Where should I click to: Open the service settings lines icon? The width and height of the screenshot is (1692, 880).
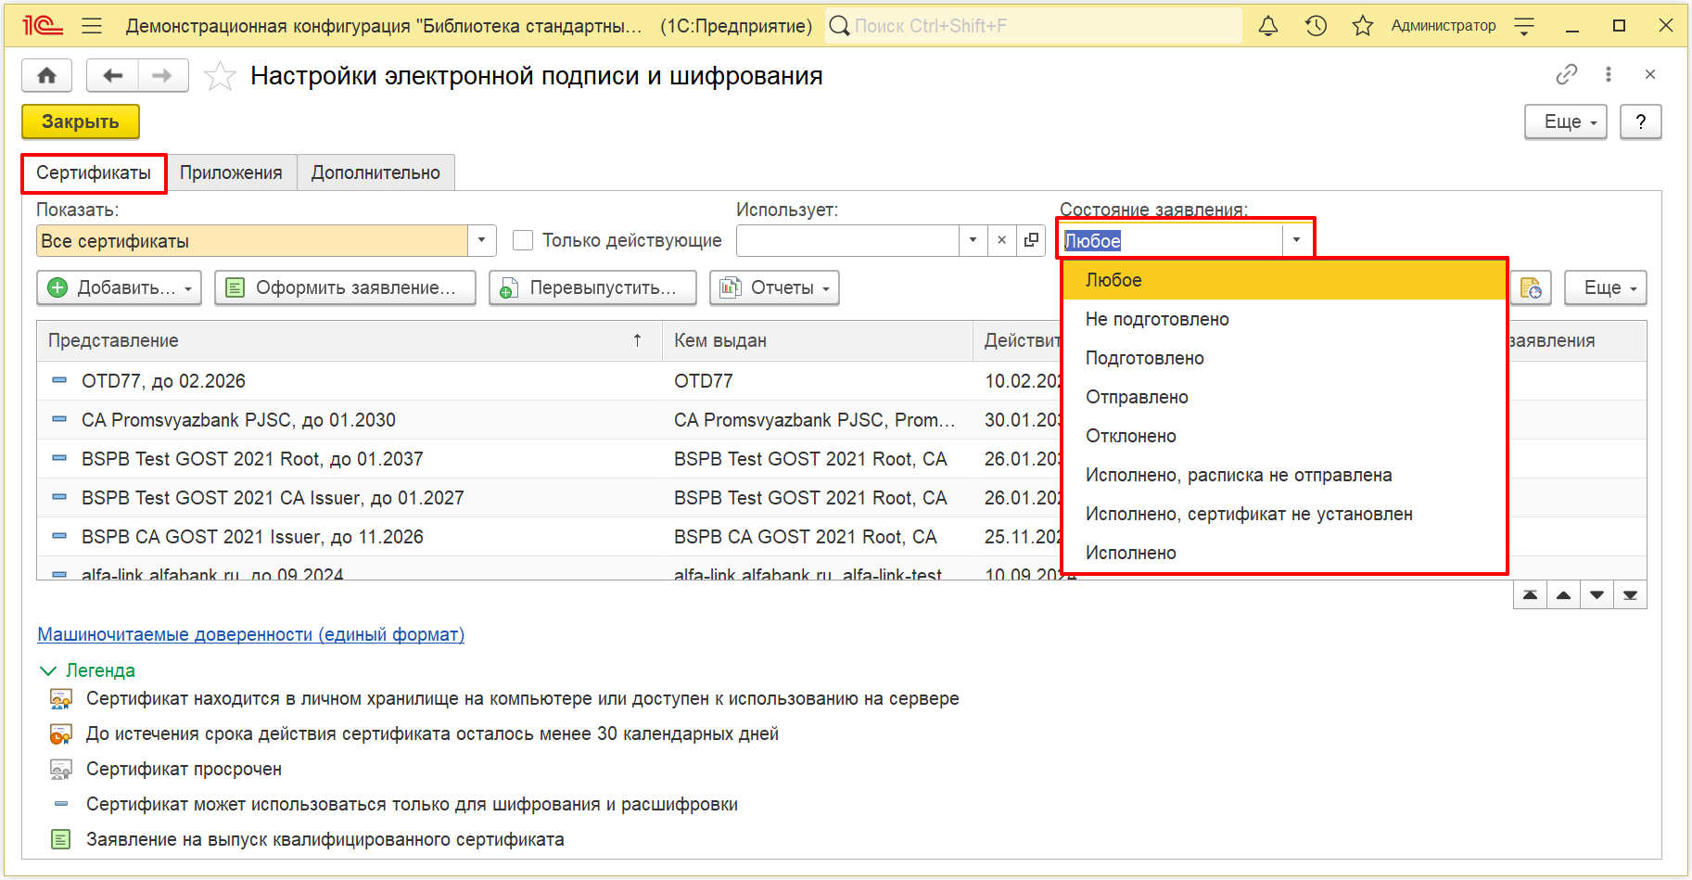pyautogui.click(x=1524, y=26)
